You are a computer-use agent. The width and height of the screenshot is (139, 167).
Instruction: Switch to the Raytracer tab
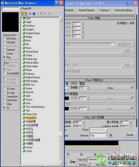point(105,10)
